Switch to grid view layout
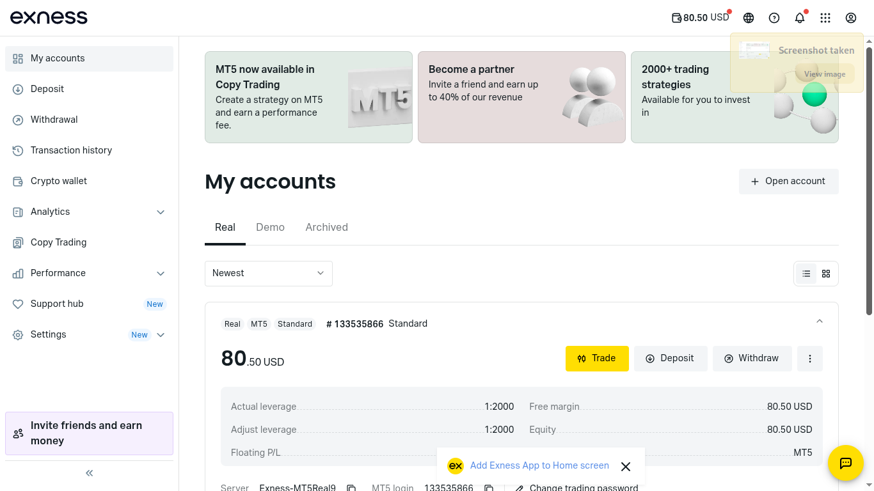This screenshot has width=874, height=491. 826,274
